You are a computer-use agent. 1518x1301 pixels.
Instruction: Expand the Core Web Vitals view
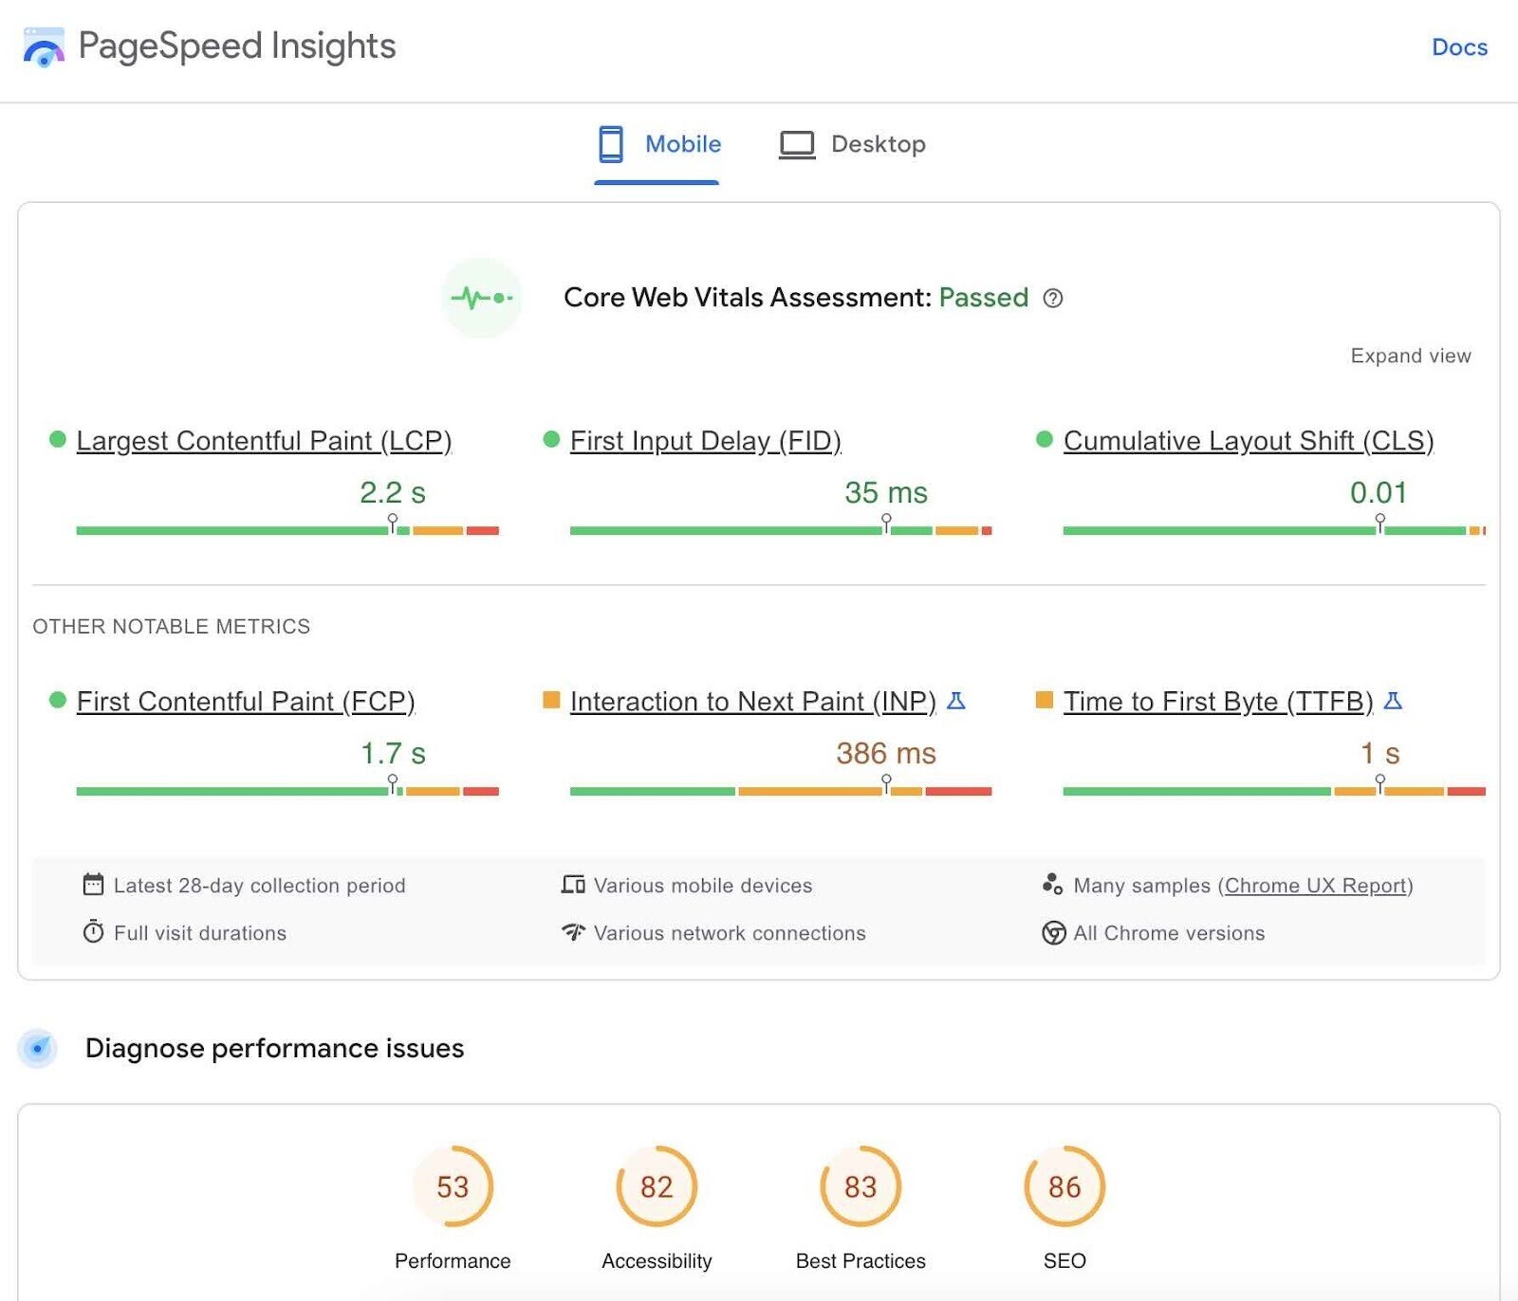pos(1410,356)
